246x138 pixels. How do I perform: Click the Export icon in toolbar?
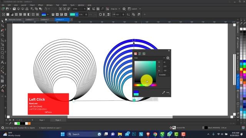(x=65, y=9)
